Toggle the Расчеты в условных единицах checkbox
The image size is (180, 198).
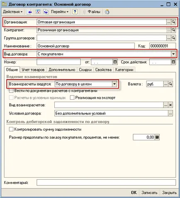(11, 98)
